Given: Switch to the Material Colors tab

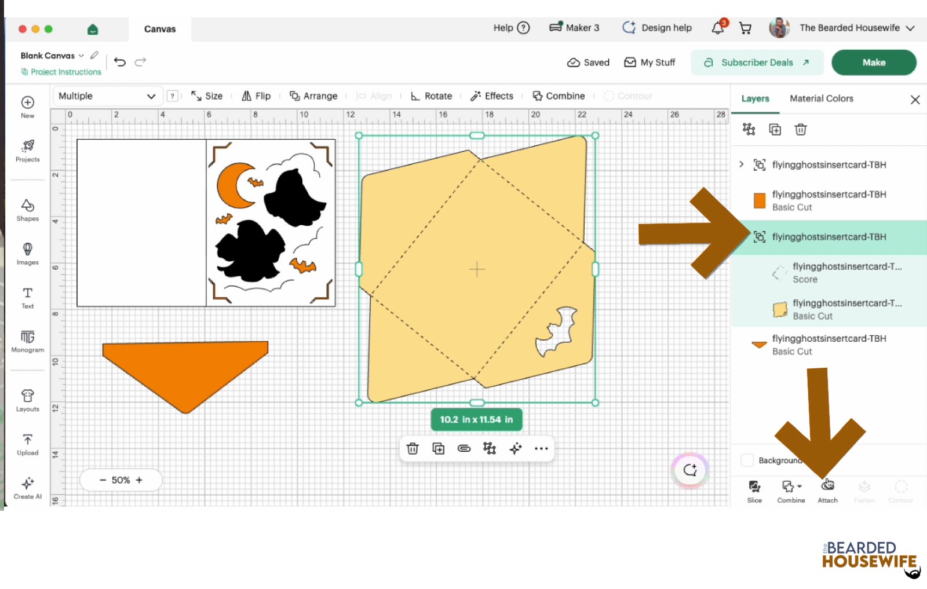Looking at the screenshot, I should tap(821, 98).
